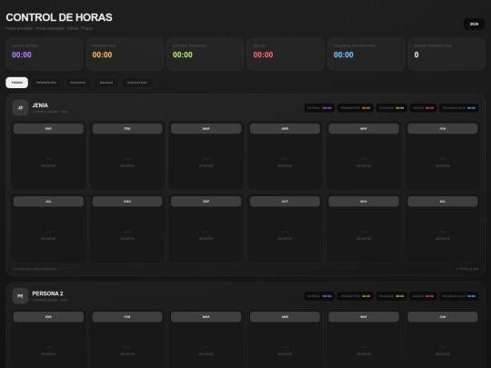
Task: Click Persona 2's Deuda badge
Action: [423, 296]
